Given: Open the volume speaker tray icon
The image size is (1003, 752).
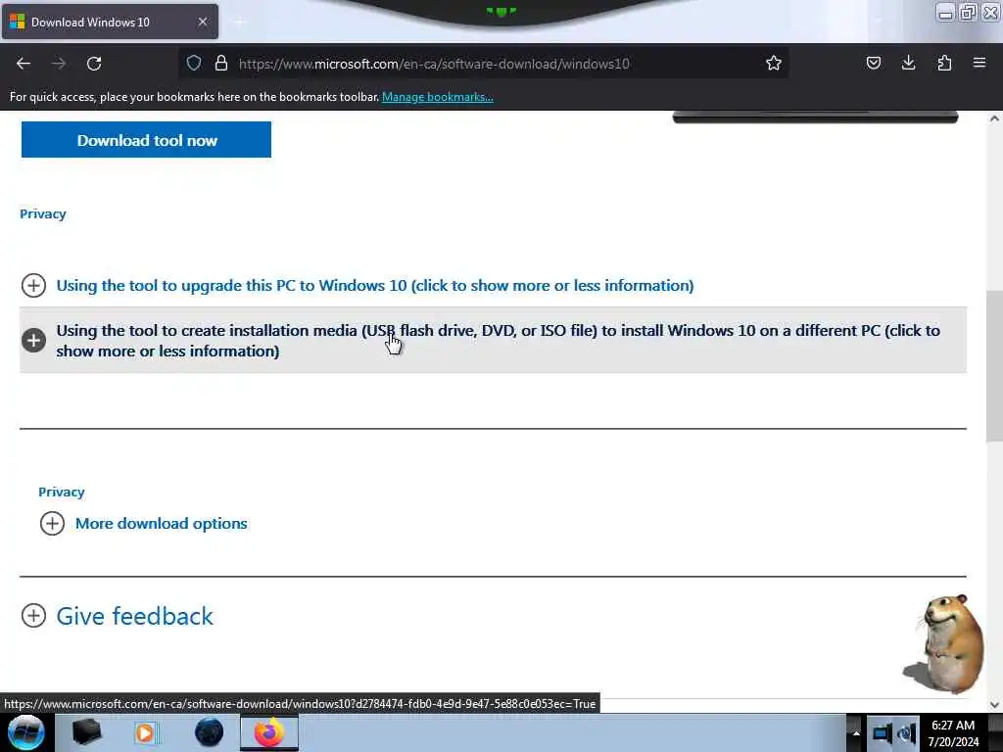Looking at the screenshot, I should click(907, 732).
